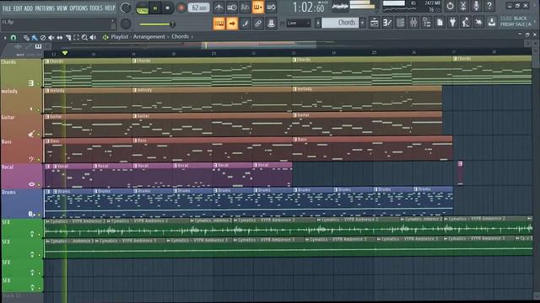This screenshot has height=303, width=540.
Task: Click the Bass track clef icon
Action: click(x=31, y=159)
